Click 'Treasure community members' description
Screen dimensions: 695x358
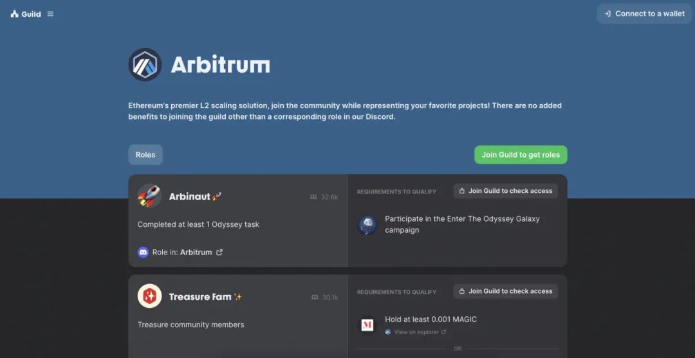click(190, 325)
